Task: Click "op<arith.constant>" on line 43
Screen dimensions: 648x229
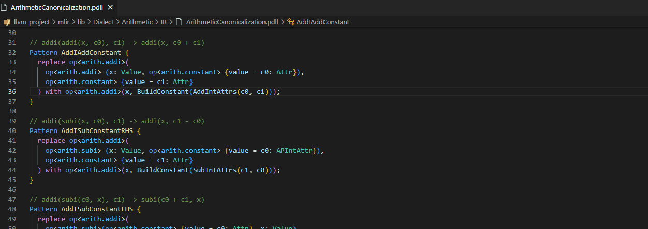Action: click(x=81, y=160)
